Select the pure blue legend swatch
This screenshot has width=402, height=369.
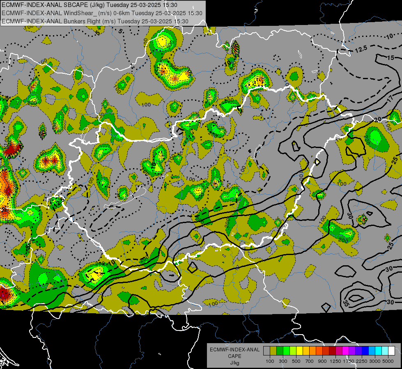tap(365, 351)
